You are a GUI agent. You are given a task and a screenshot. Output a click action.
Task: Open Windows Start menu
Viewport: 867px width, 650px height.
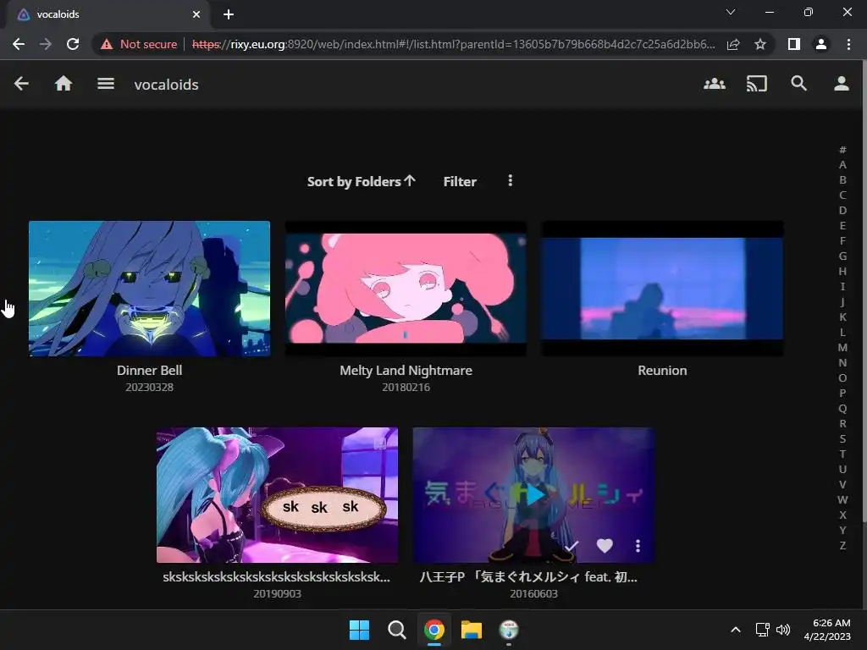tap(359, 630)
